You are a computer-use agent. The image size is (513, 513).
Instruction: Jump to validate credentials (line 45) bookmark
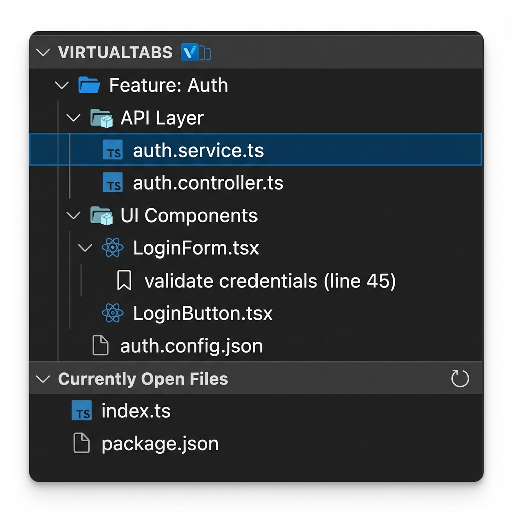pos(270,281)
